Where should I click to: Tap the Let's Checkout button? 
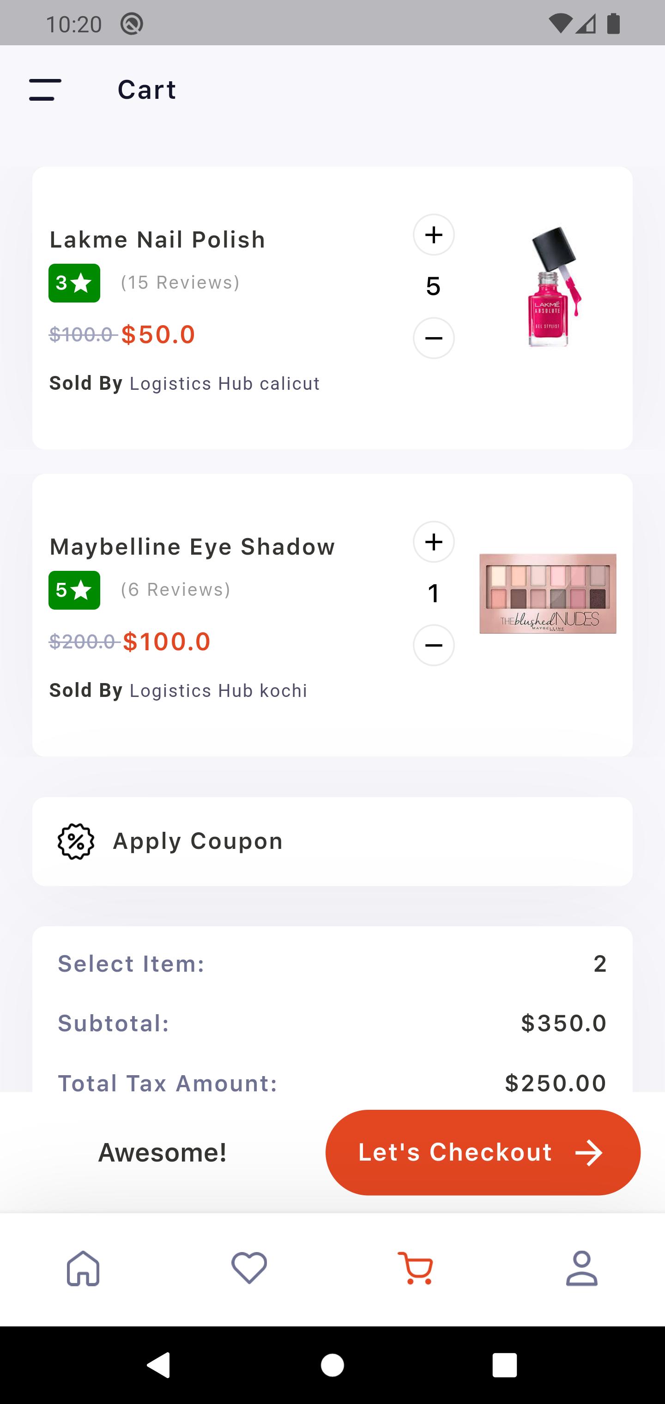click(483, 1153)
